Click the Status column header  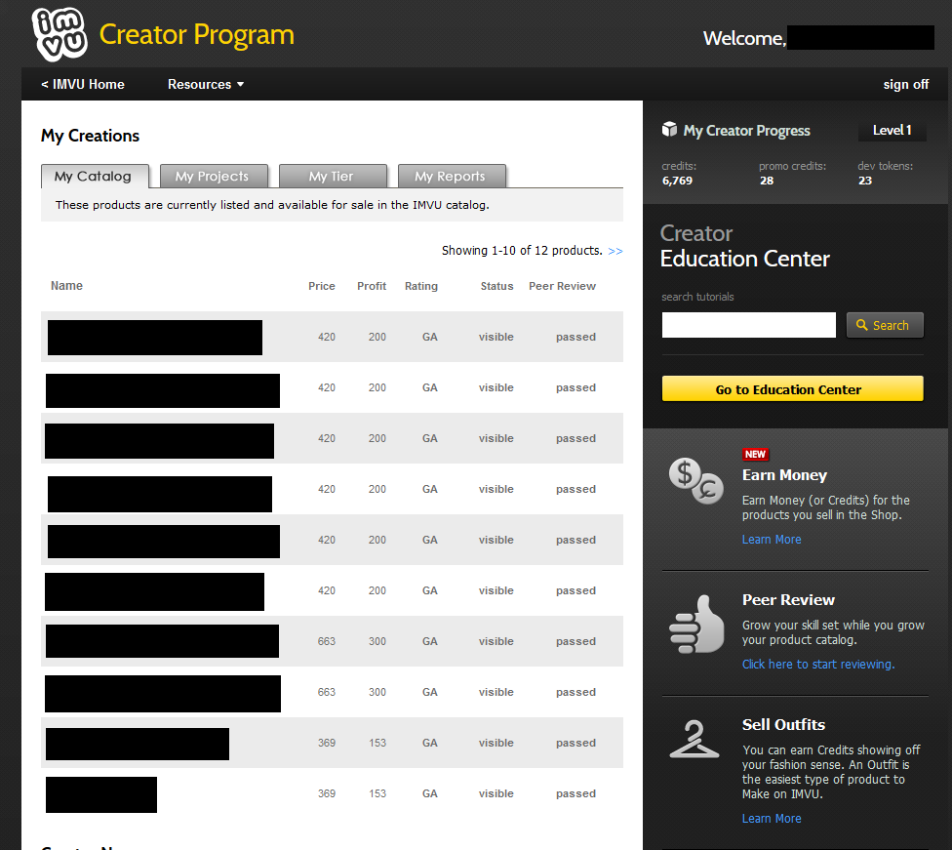click(496, 286)
